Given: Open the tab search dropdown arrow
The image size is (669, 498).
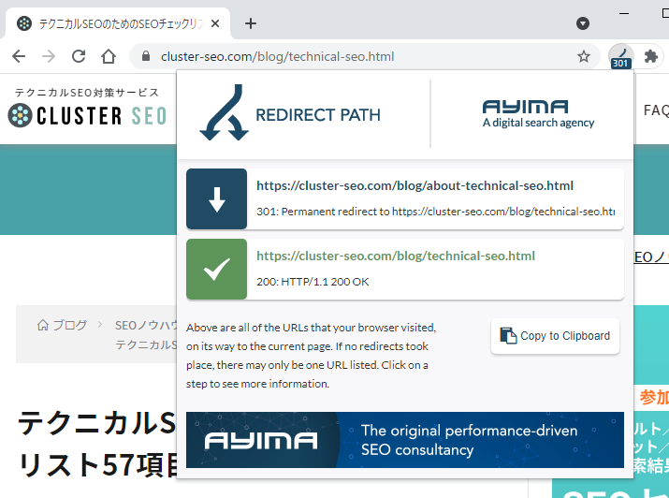Looking at the screenshot, I should (582, 23).
